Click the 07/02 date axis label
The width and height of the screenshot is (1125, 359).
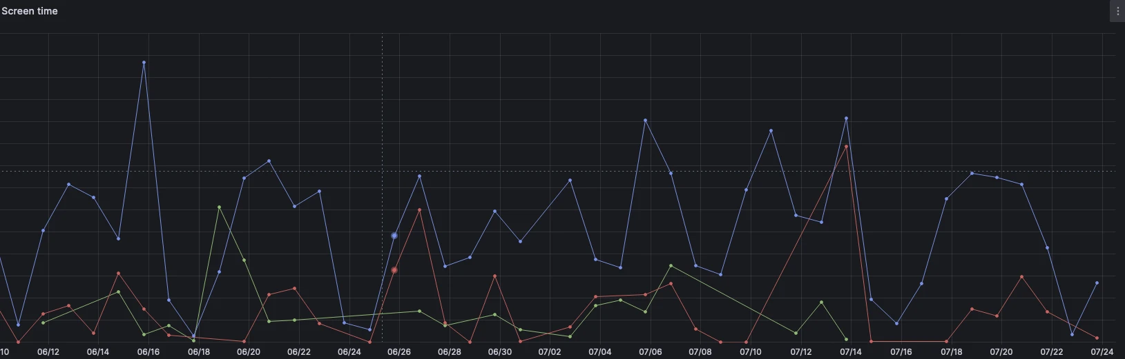tap(550, 351)
